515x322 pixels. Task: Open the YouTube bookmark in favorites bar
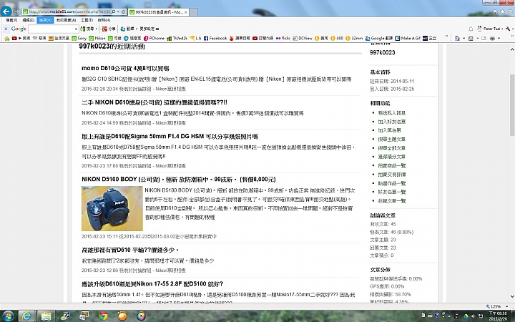[14, 38]
